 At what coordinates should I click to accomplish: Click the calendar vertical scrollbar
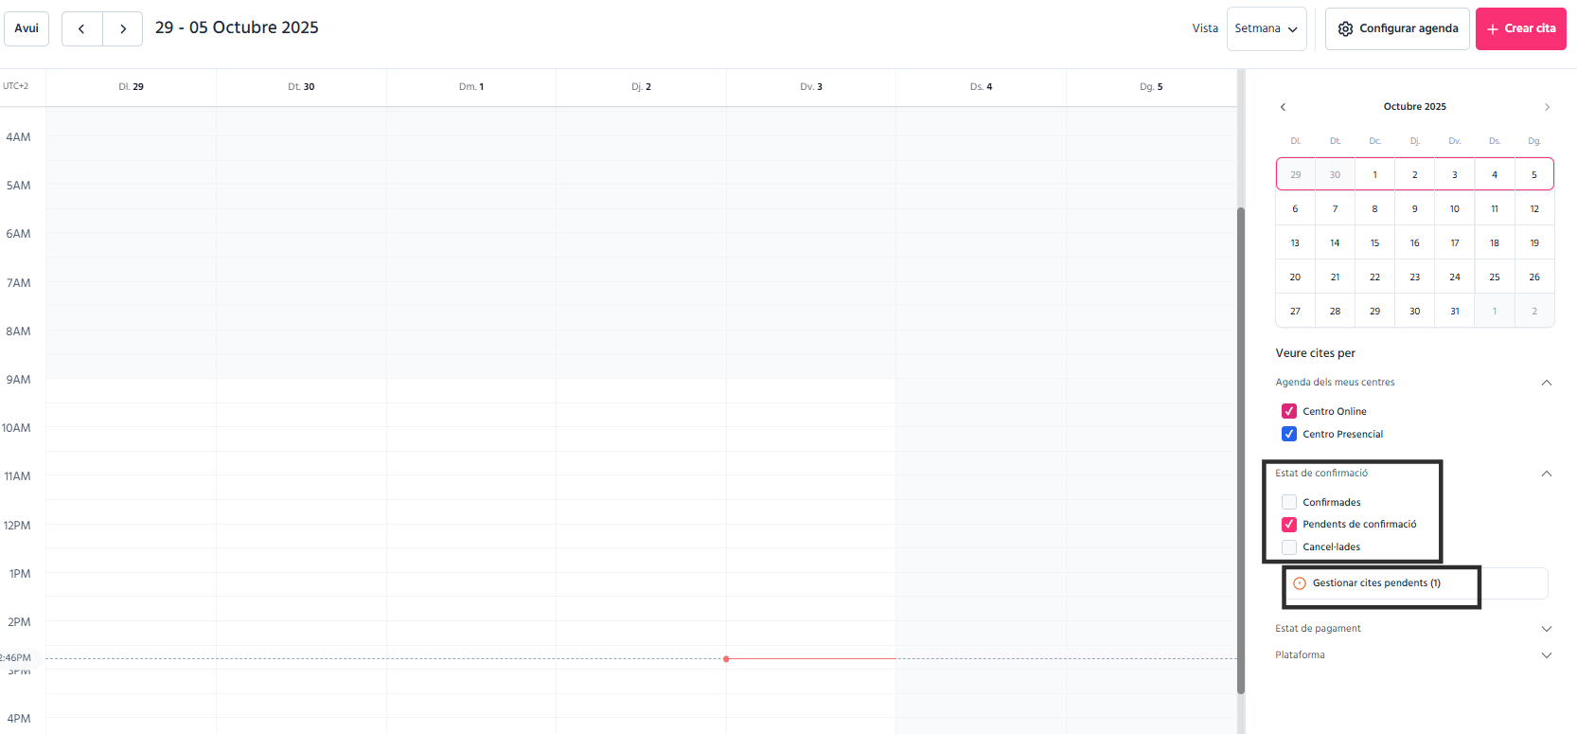[x=1241, y=450]
